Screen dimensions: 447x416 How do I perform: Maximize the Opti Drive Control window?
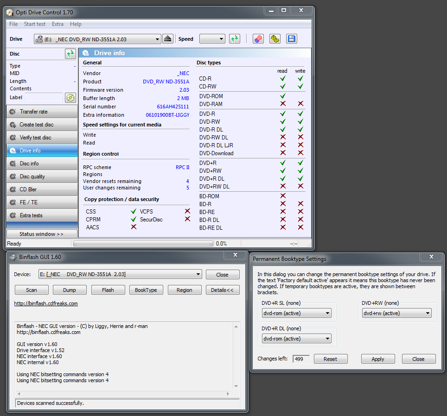pos(284,11)
